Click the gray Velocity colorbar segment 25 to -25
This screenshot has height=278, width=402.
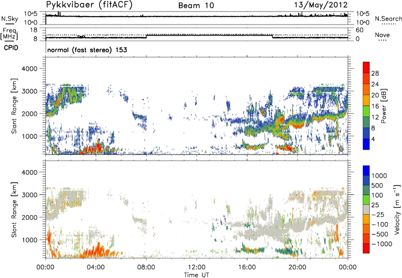point(366,210)
